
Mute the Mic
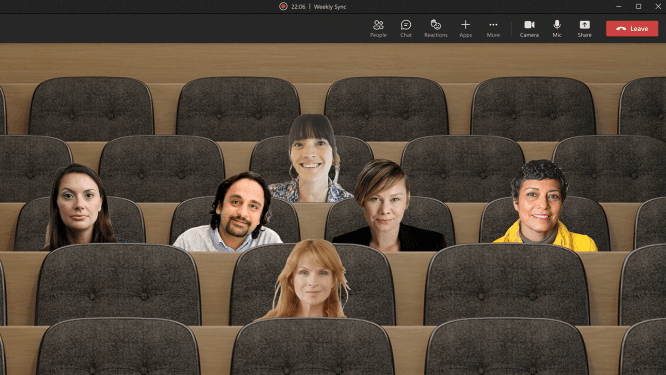coord(557,29)
